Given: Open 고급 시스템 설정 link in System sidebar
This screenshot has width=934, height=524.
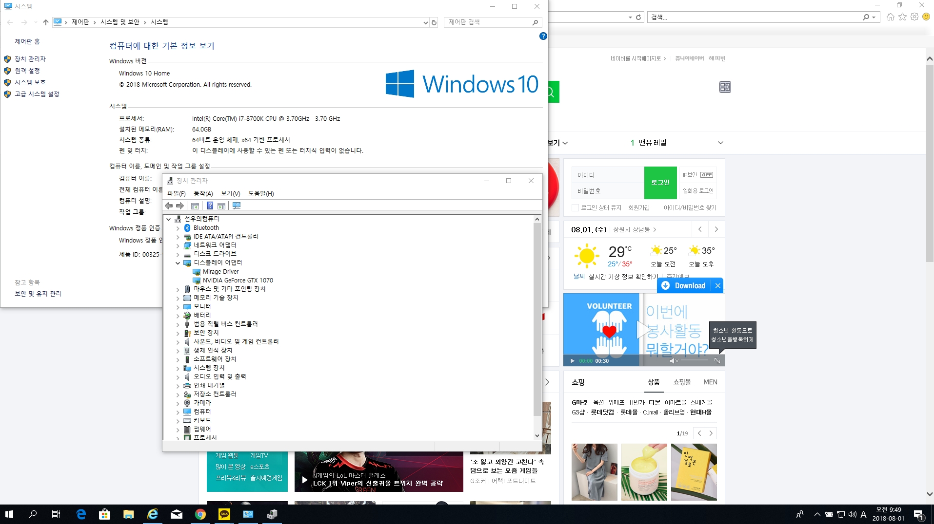Looking at the screenshot, I should pyautogui.click(x=37, y=94).
